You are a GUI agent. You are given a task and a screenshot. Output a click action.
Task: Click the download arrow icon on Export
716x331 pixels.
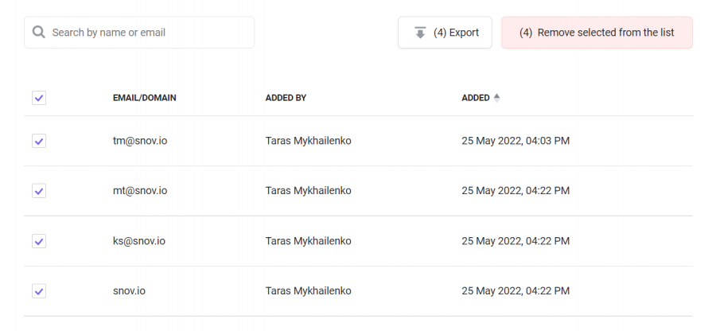pyautogui.click(x=420, y=33)
